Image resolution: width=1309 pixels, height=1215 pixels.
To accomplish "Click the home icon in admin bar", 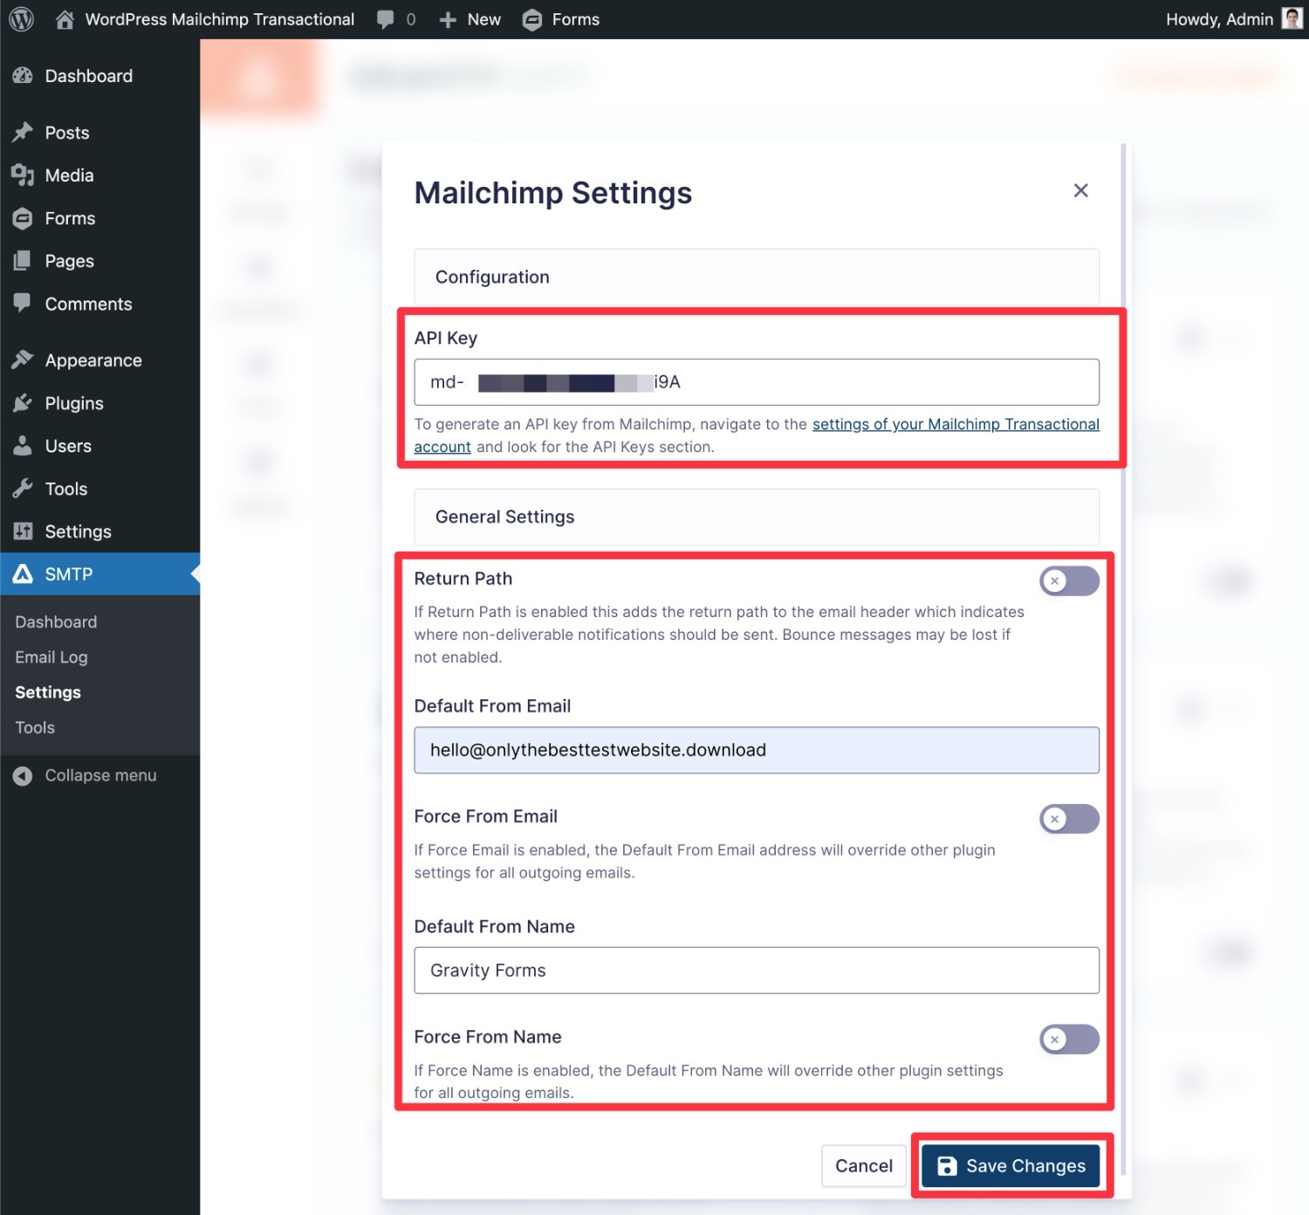I will pos(65,19).
